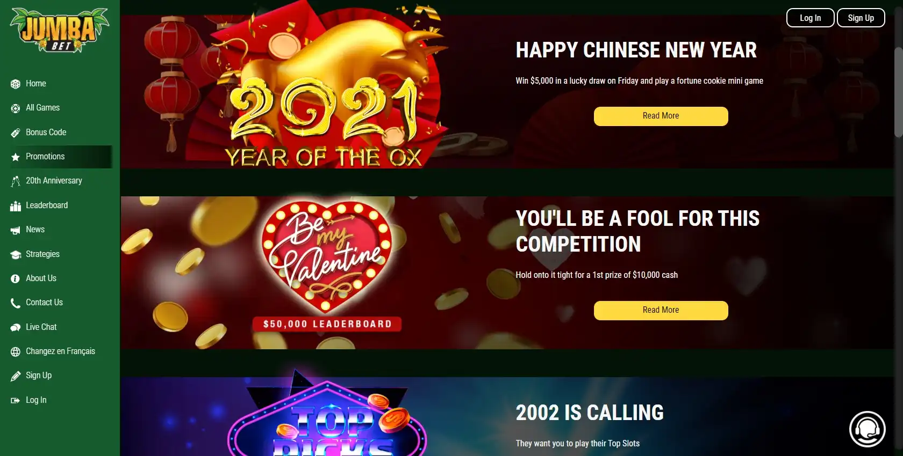This screenshot has width=903, height=456.
Task: Open the 20th Anniversary menu item
Action: [x=54, y=181]
